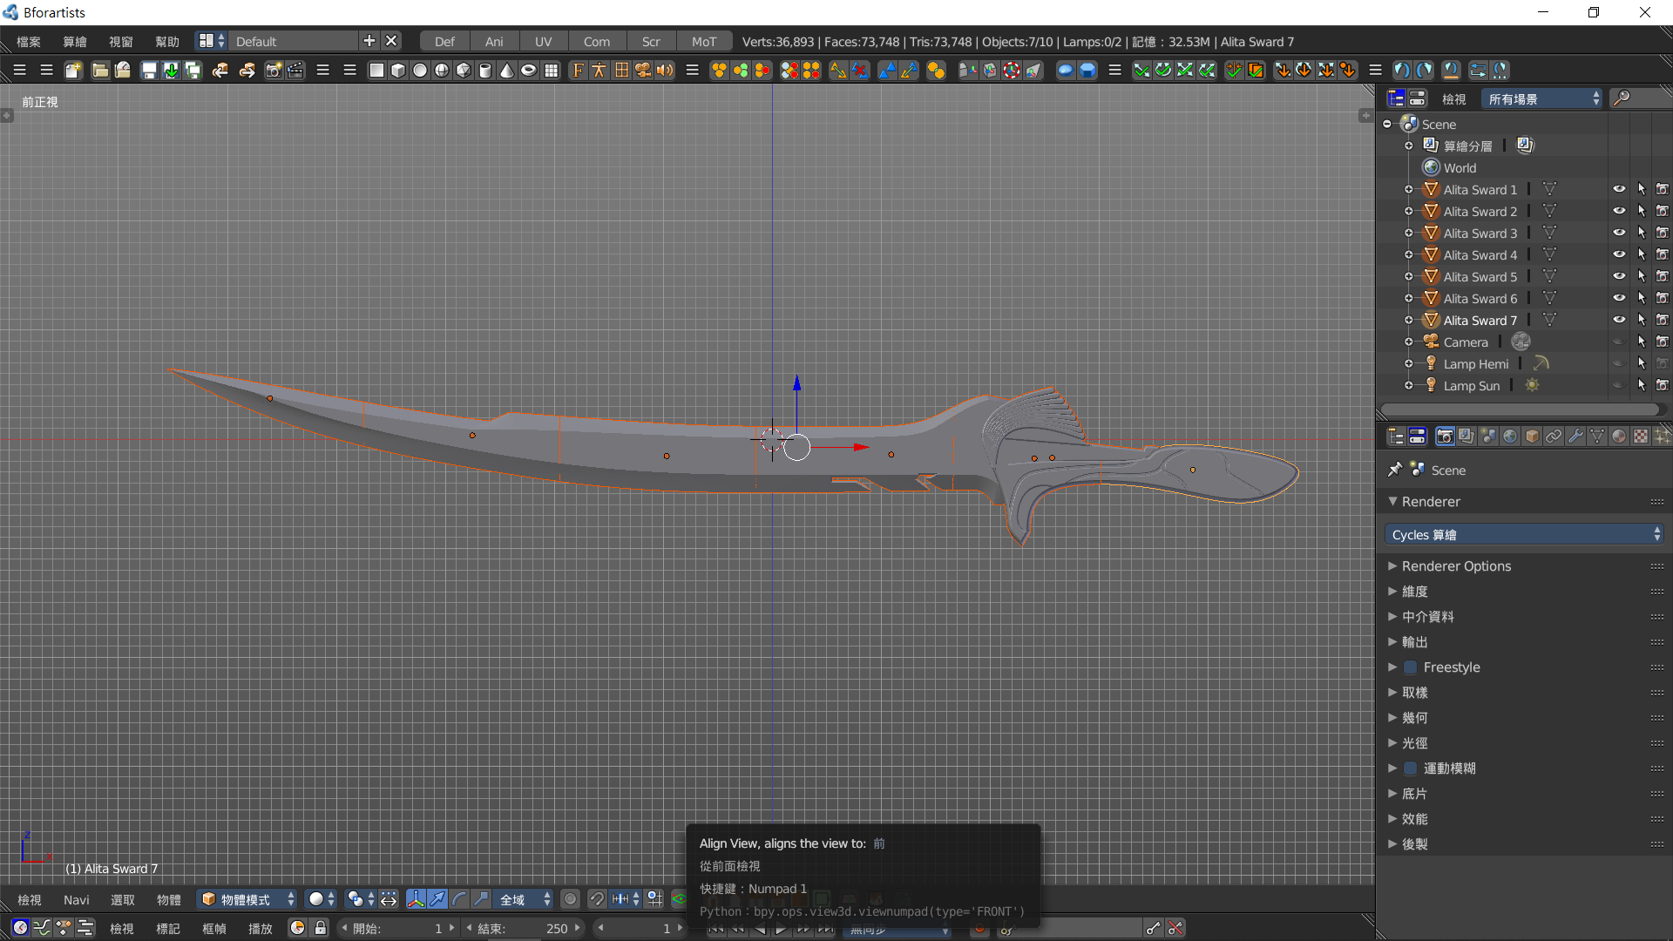1673x941 pixels.
Task: Click the outliner search magnifier icon
Action: point(1622,98)
